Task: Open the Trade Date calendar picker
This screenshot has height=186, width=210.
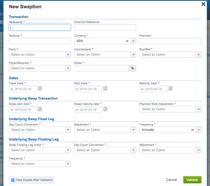Action: click(40, 89)
